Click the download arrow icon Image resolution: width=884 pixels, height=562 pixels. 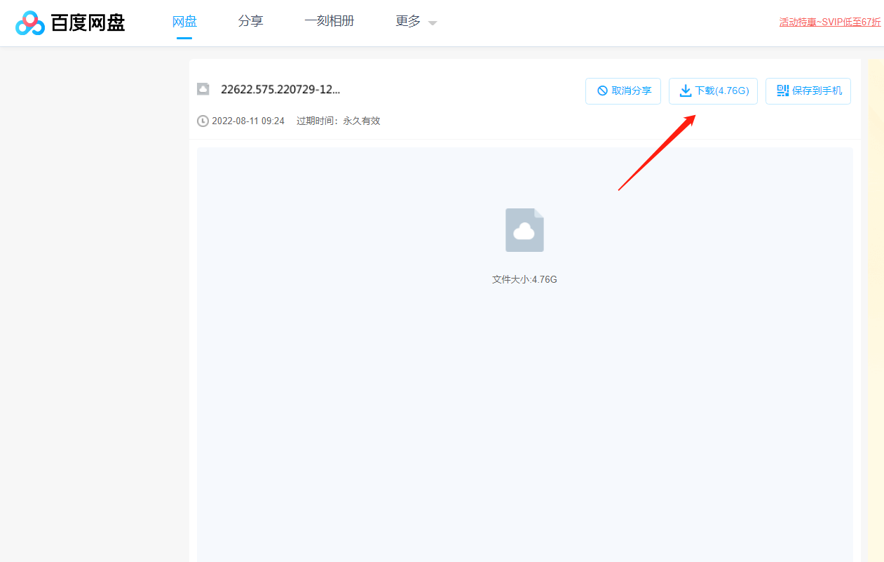point(685,91)
